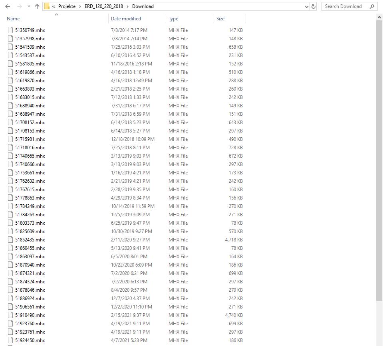Select file name 51762632.mhx
383x346 pixels.
[x=30, y=181]
